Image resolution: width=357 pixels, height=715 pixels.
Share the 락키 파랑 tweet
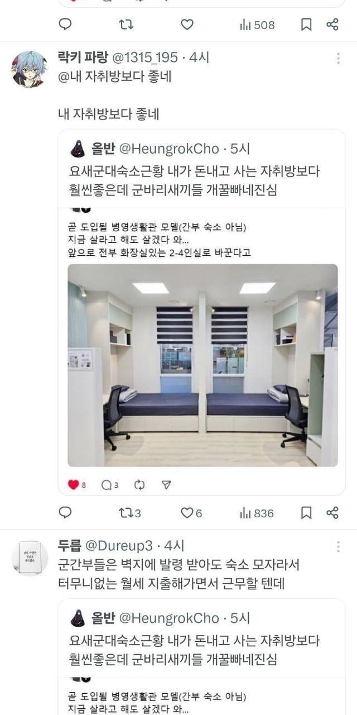332,513
